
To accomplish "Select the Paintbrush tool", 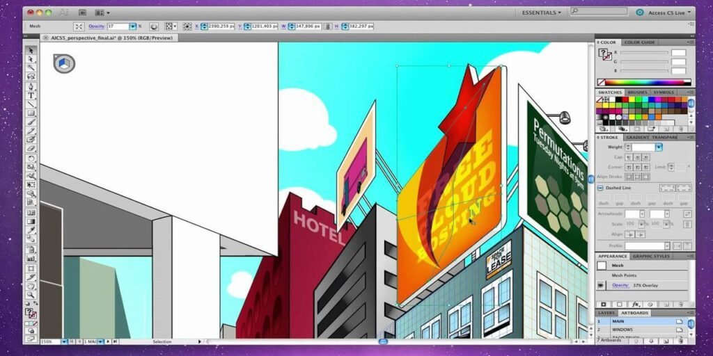I will click(x=31, y=122).
